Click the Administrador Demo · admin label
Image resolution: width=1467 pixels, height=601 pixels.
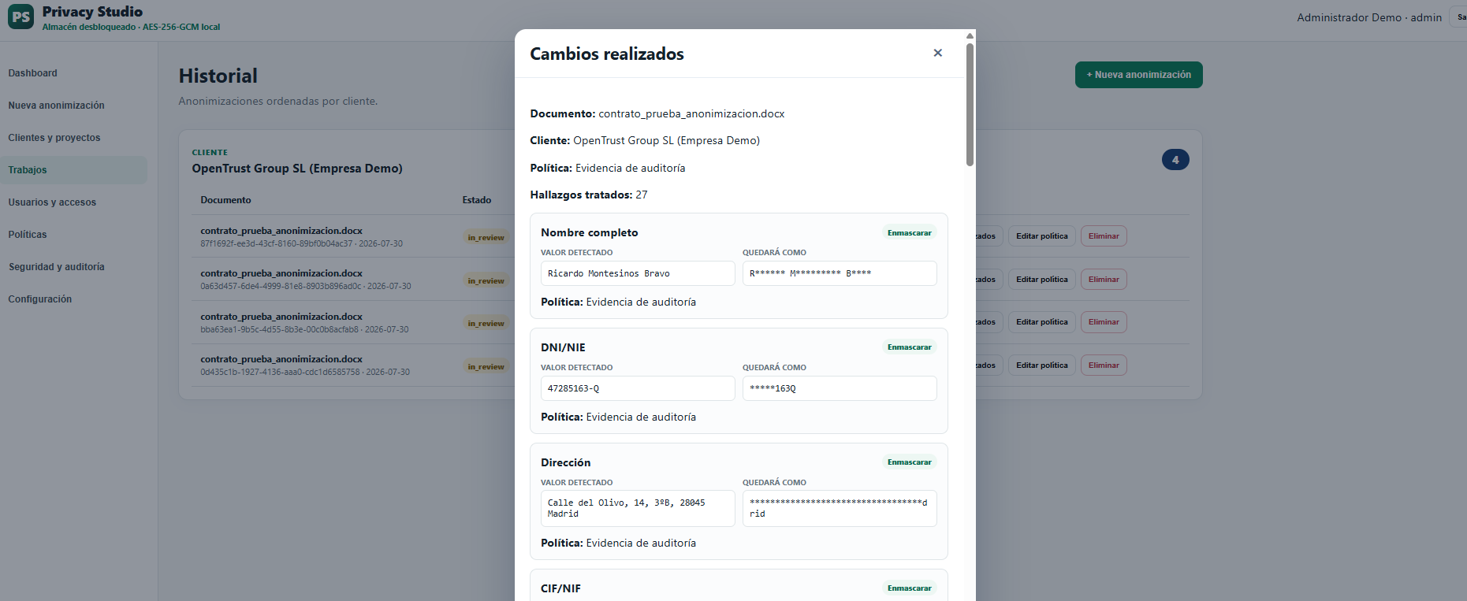coord(1369,17)
